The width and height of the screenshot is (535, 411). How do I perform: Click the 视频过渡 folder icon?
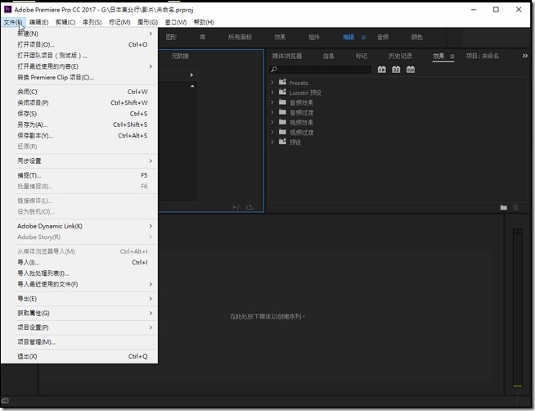(282, 132)
